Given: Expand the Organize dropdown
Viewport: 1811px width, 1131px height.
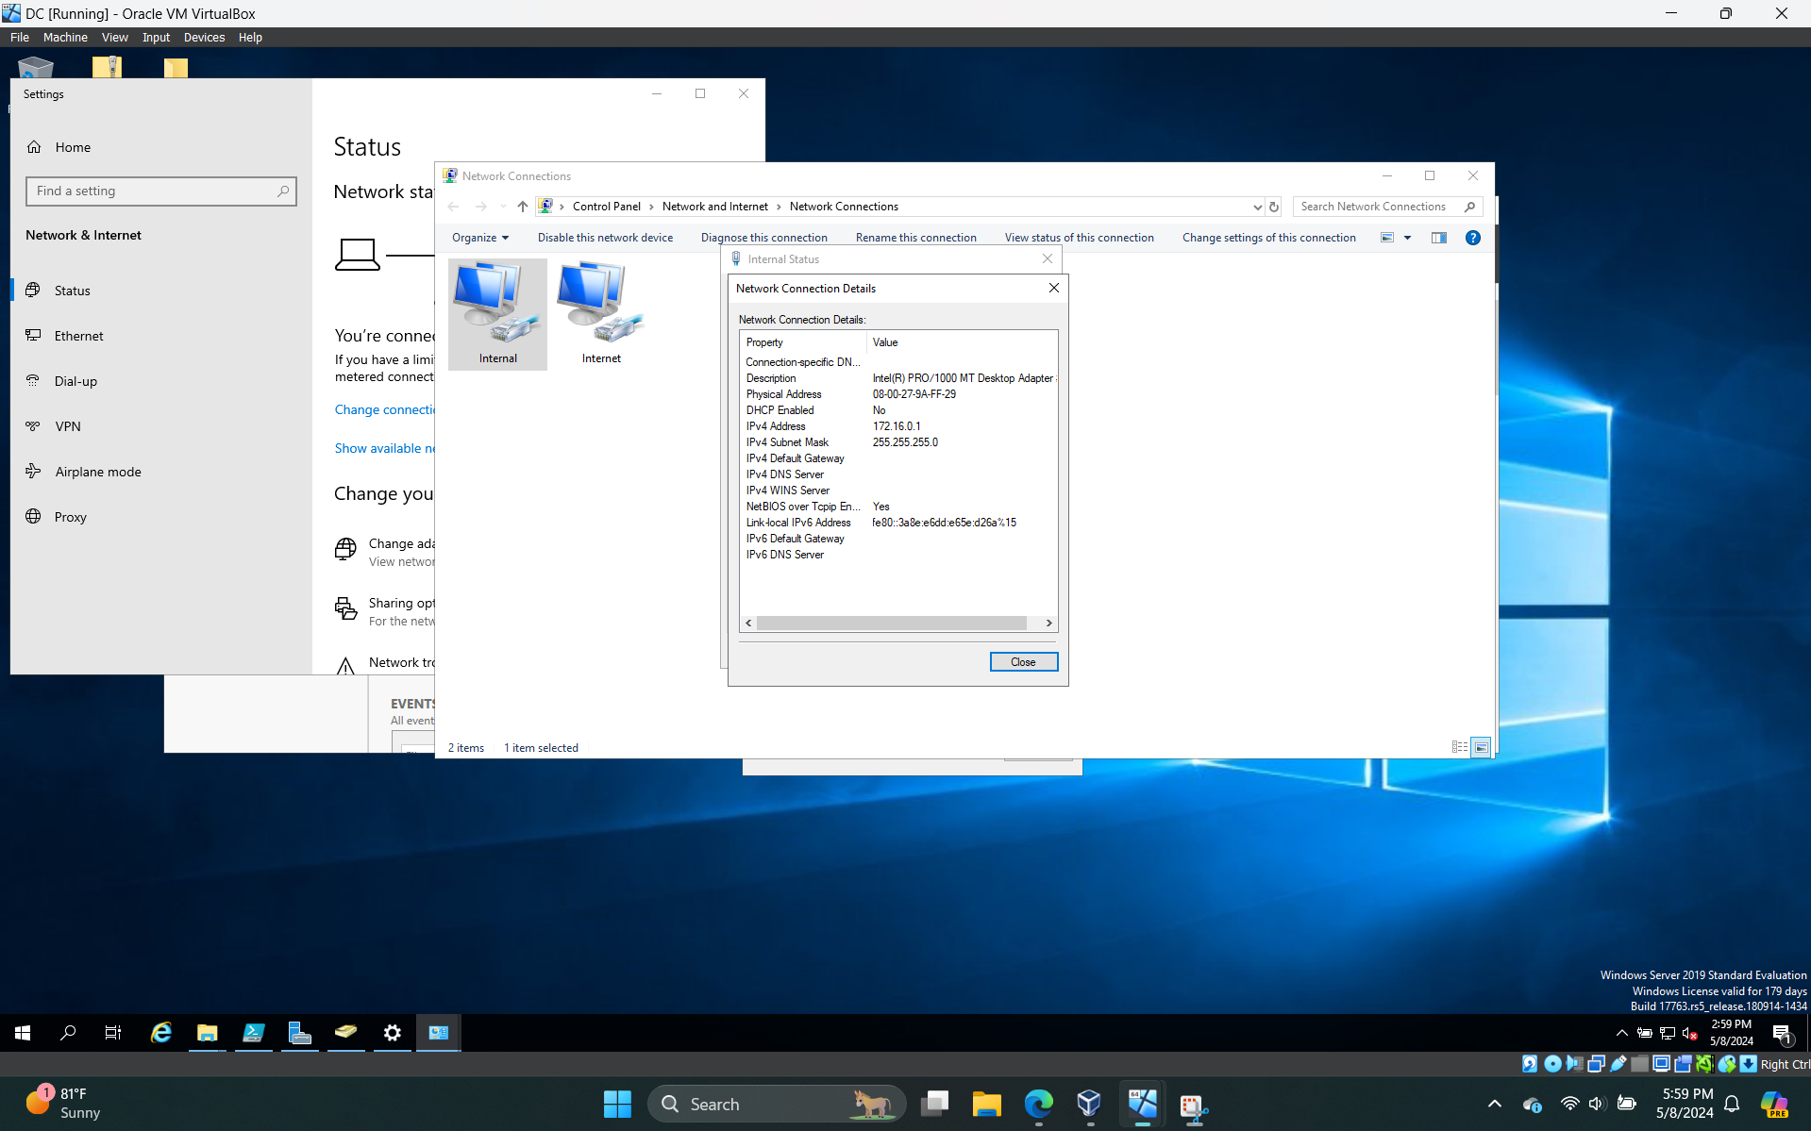Looking at the screenshot, I should click(480, 238).
